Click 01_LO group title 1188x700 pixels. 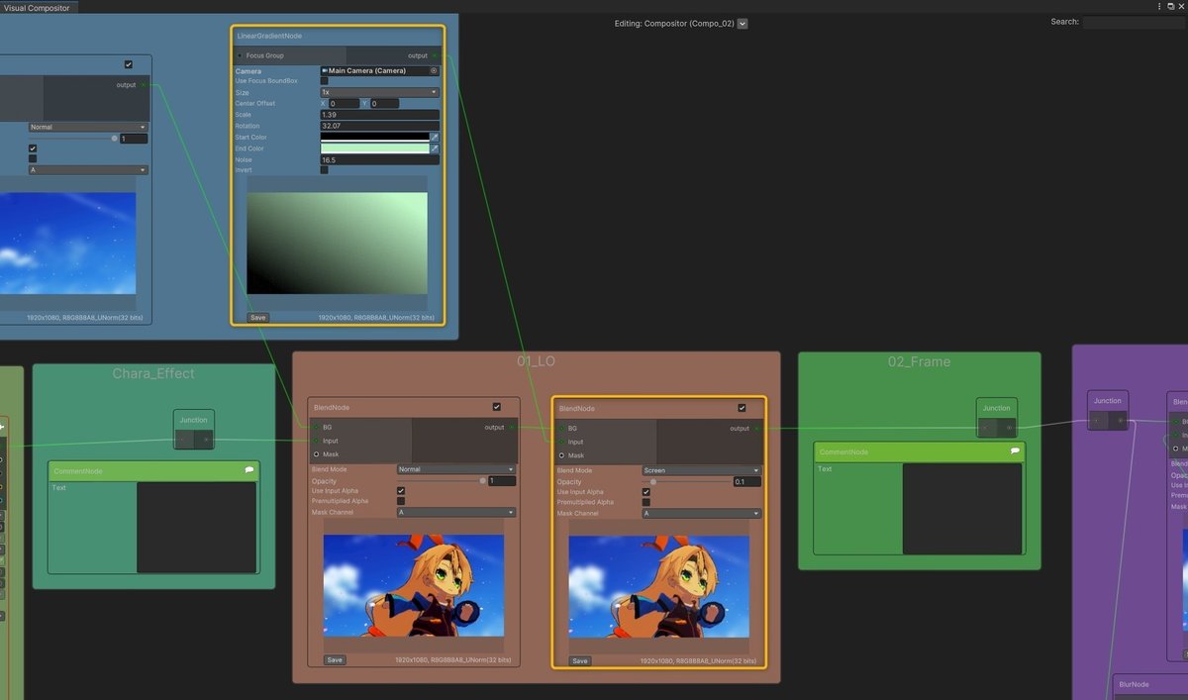(536, 361)
